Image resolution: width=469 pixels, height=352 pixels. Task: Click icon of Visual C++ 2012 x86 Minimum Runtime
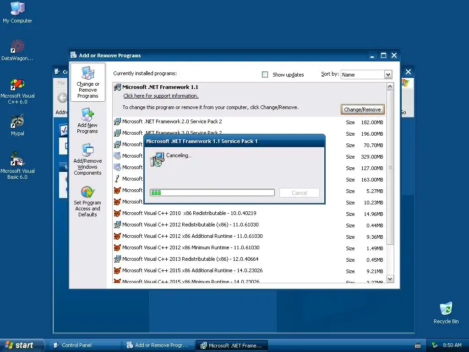[117, 247]
